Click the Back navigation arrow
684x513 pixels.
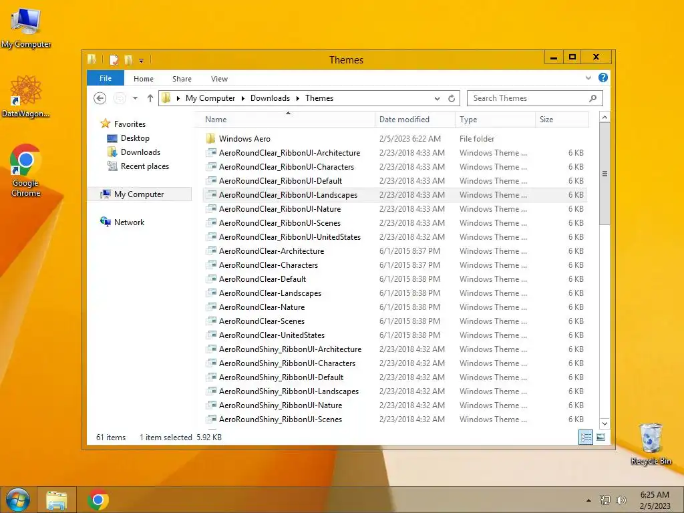coord(100,98)
